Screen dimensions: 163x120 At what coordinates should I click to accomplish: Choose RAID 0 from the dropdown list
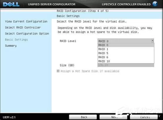126,45
